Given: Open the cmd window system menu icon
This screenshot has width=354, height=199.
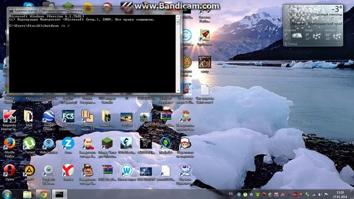Looking at the screenshot, I should point(11,11).
